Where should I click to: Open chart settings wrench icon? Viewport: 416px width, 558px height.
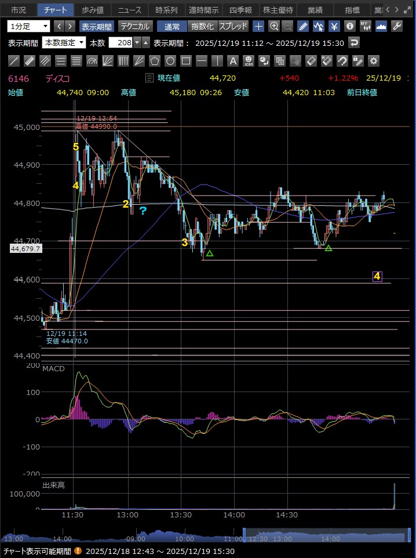point(397,26)
